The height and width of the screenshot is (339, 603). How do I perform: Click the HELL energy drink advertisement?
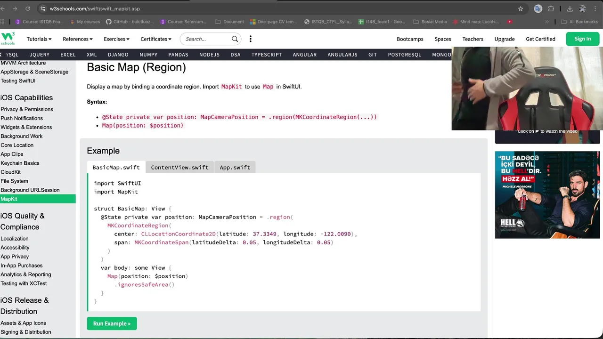547,194
